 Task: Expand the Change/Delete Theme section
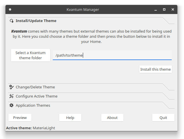[35, 87]
